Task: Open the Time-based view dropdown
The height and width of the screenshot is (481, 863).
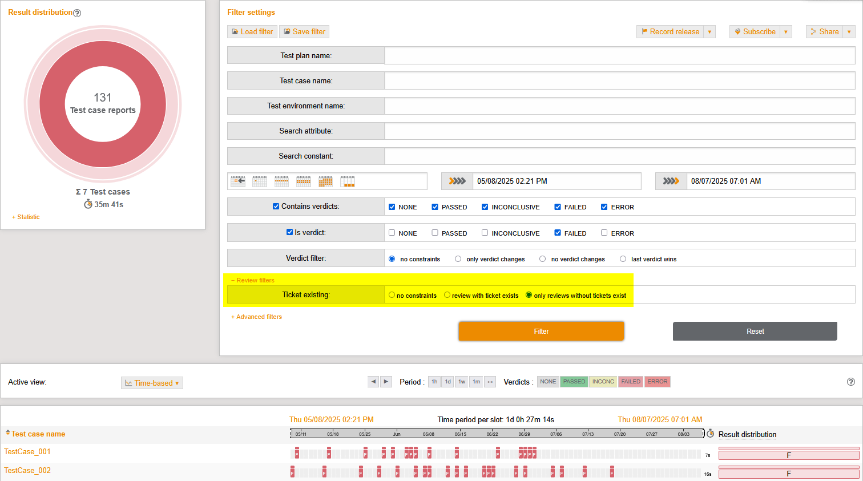Action: tap(152, 382)
